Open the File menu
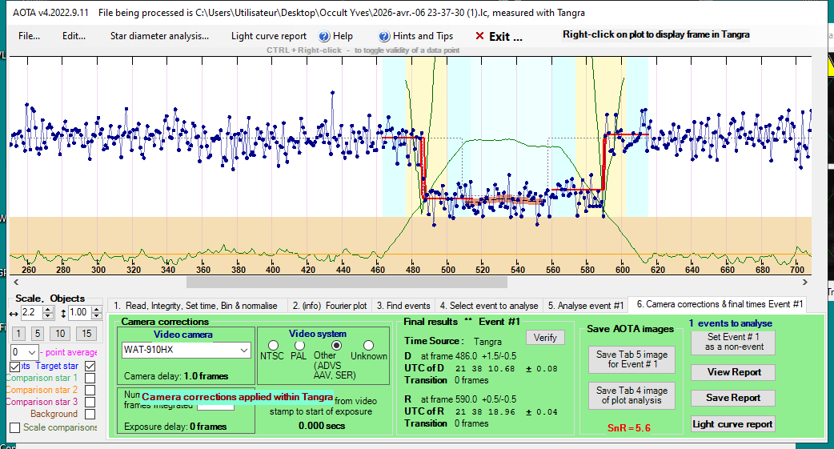Screen dimensions: 834x449 pyautogui.click(x=29, y=36)
